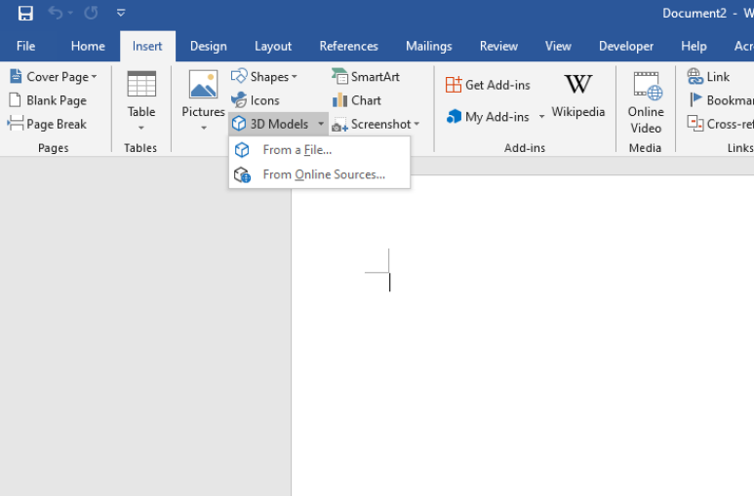Click the Bookmark flag icon
The height and width of the screenshot is (496, 754).
695,99
